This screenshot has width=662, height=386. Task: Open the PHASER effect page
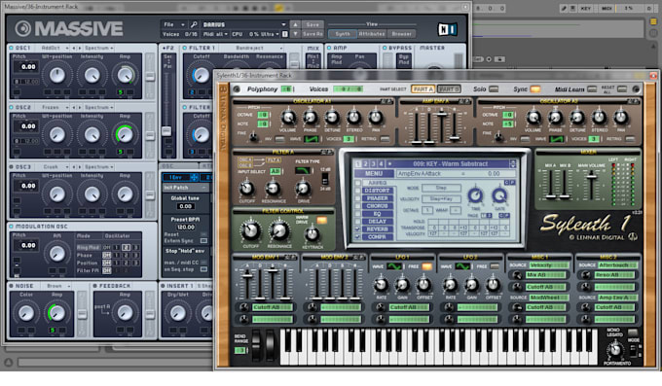tap(377, 198)
